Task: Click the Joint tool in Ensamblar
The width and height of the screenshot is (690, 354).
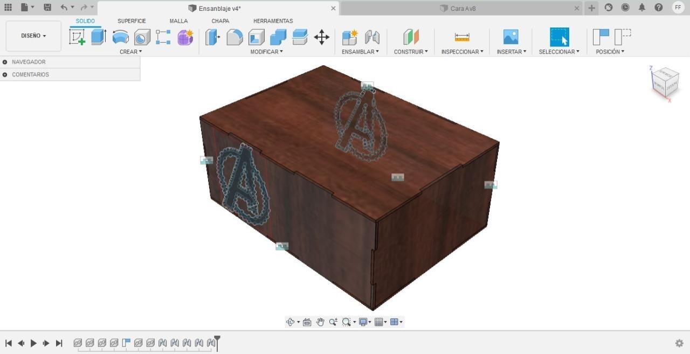Action: point(372,37)
